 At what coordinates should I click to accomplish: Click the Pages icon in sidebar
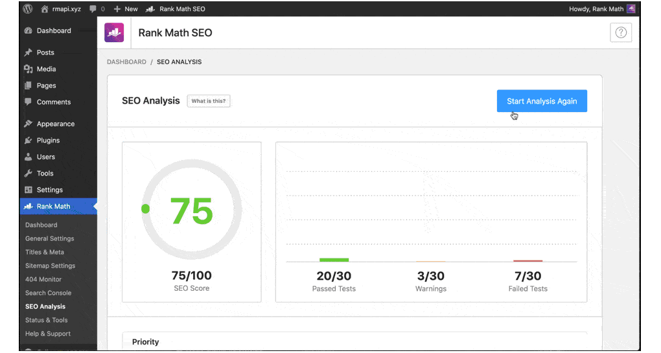[x=29, y=85]
